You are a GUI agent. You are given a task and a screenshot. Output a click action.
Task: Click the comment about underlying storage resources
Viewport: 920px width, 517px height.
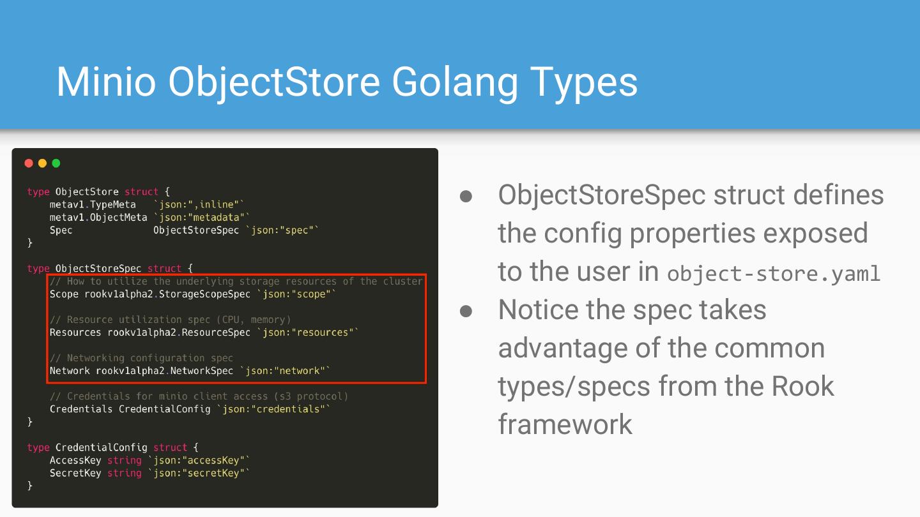pos(236,281)
